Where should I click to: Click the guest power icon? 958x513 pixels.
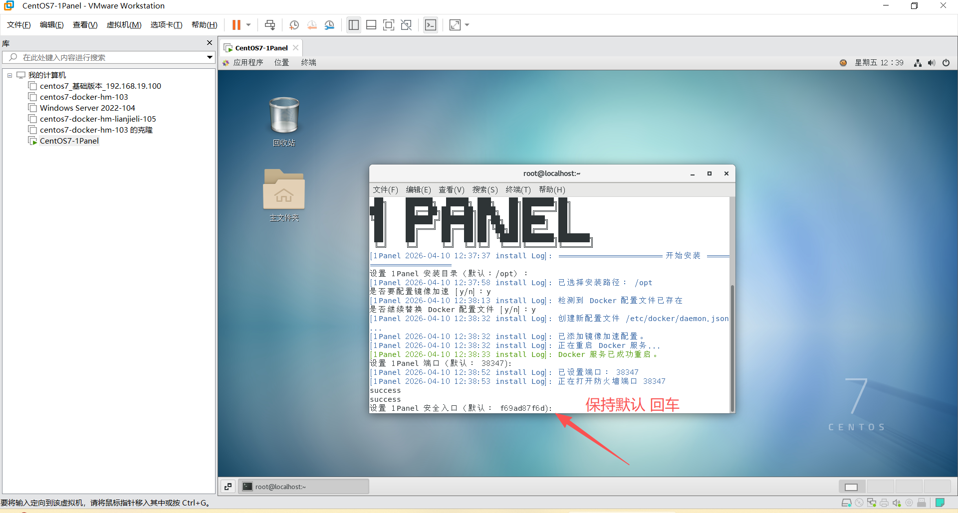click(x=946, y=63)
